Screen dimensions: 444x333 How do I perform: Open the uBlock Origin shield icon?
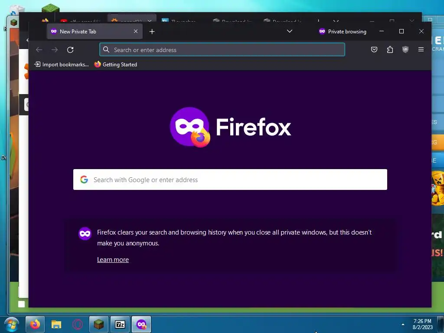tap(405, 49)
